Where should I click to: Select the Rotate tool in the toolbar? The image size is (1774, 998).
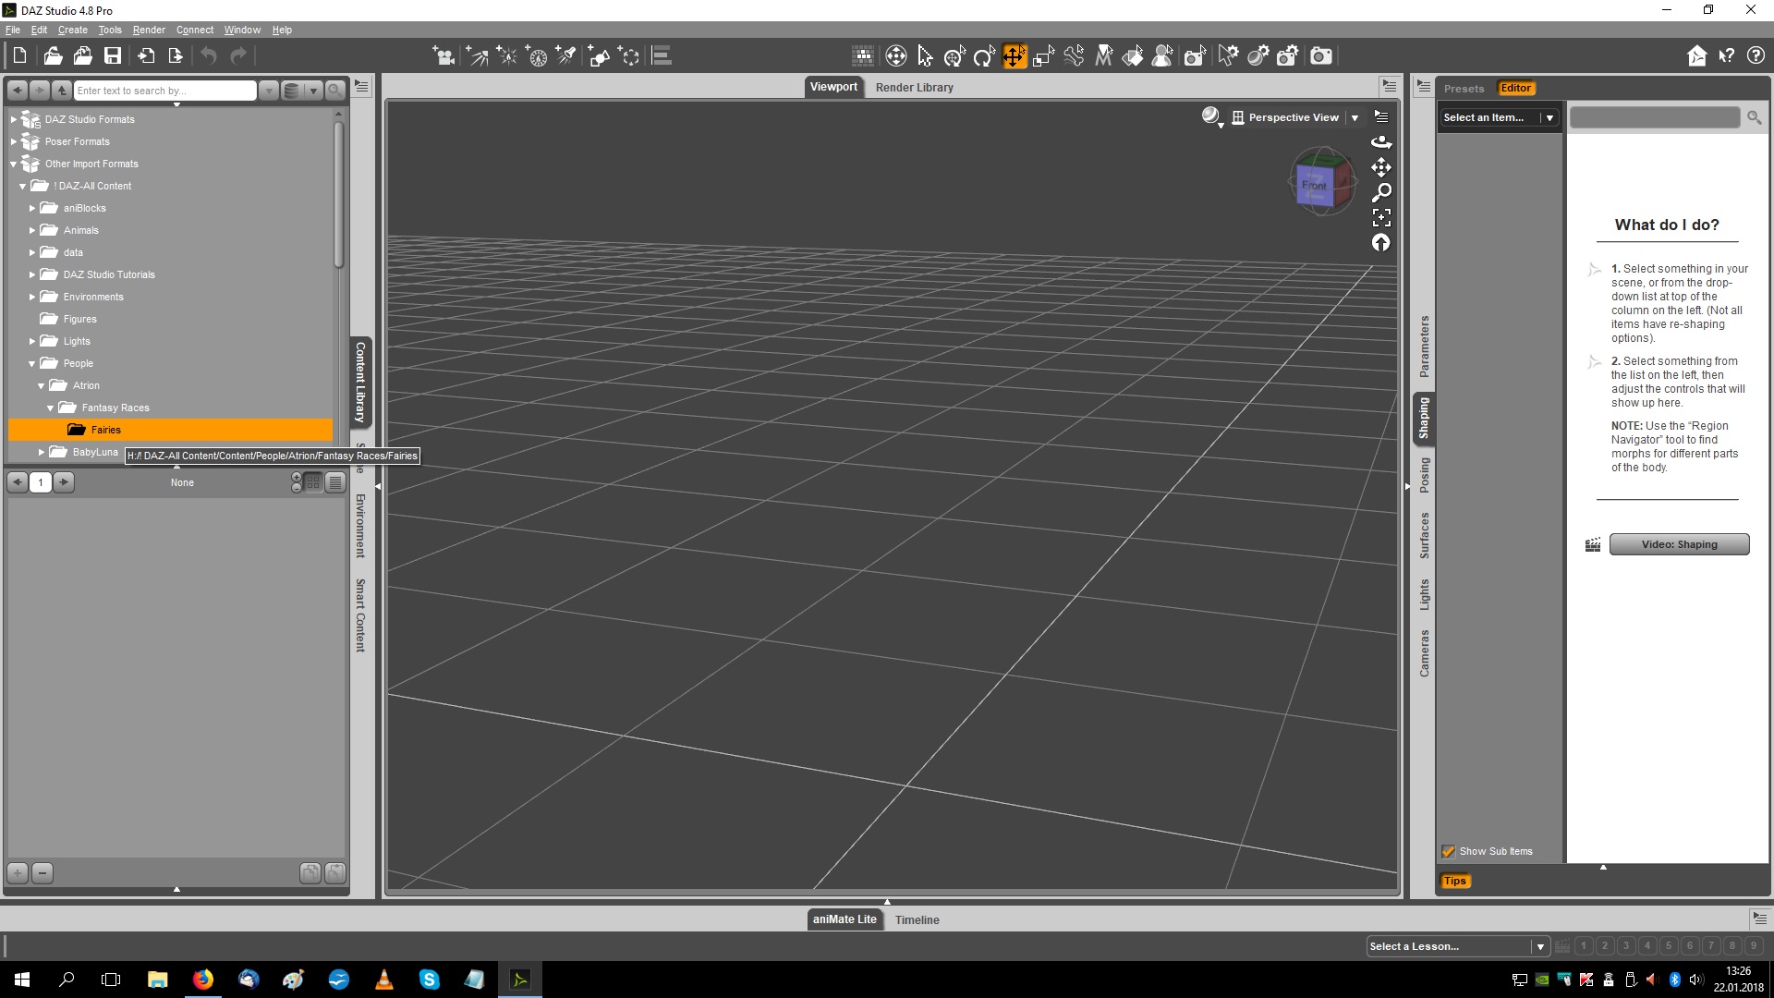(x=984, y=56)
